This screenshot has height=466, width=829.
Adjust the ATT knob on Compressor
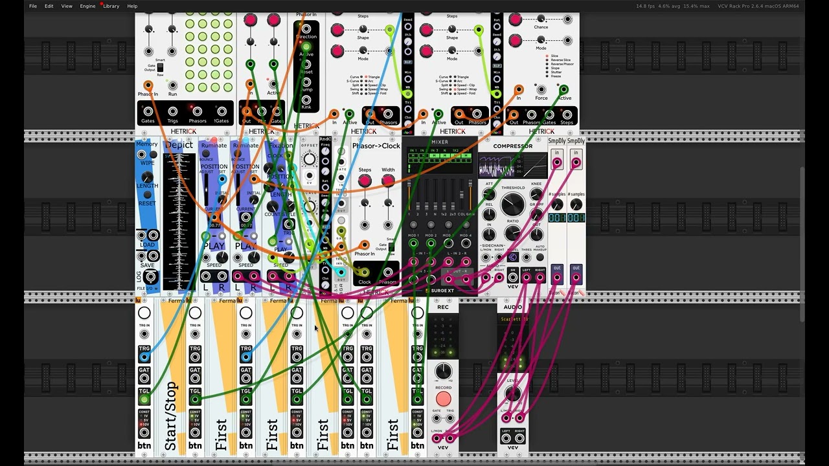tap(489, 195)
